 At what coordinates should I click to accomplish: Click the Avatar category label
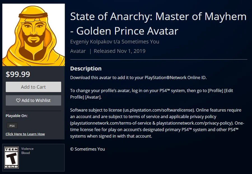78,51
